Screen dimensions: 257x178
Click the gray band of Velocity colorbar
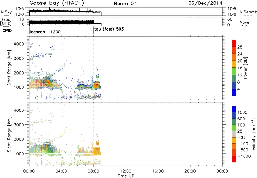(234, 134)
